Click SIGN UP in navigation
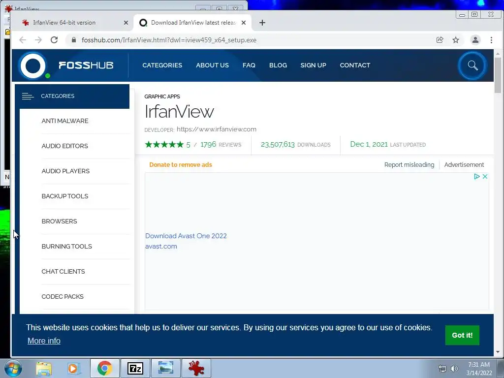 (x=313, y=65)
